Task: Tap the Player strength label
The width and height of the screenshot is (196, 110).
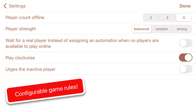Action: (x=21, y=29)
